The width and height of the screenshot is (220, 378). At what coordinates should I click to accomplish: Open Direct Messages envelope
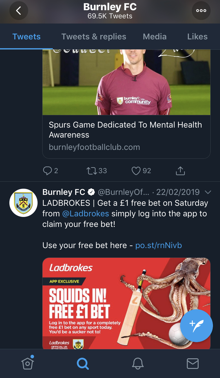tap(193, 364)
